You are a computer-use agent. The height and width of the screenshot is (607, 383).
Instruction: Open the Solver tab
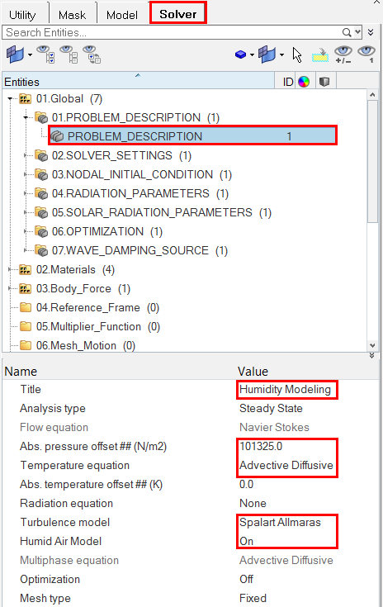tap(178, 14)
